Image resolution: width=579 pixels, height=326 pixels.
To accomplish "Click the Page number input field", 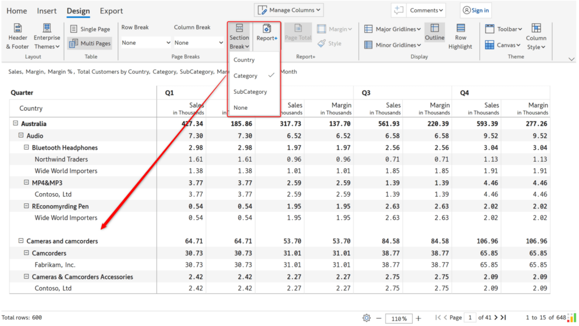I will (470, 318).
